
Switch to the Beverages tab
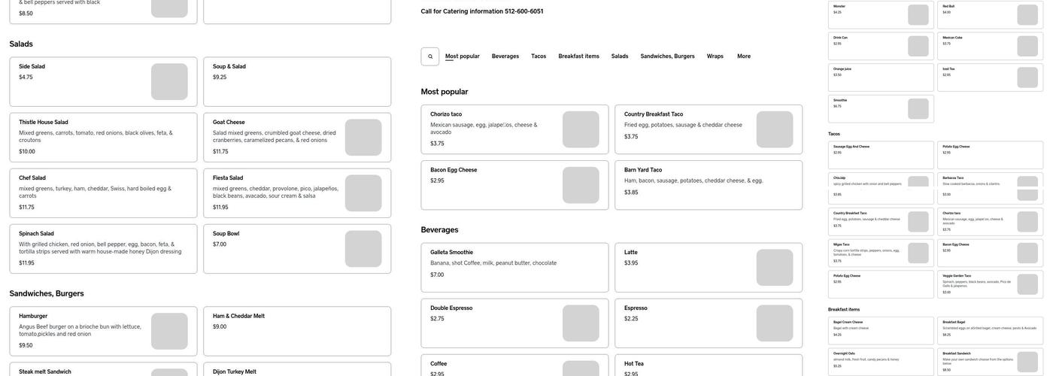[x=505, y=56]
